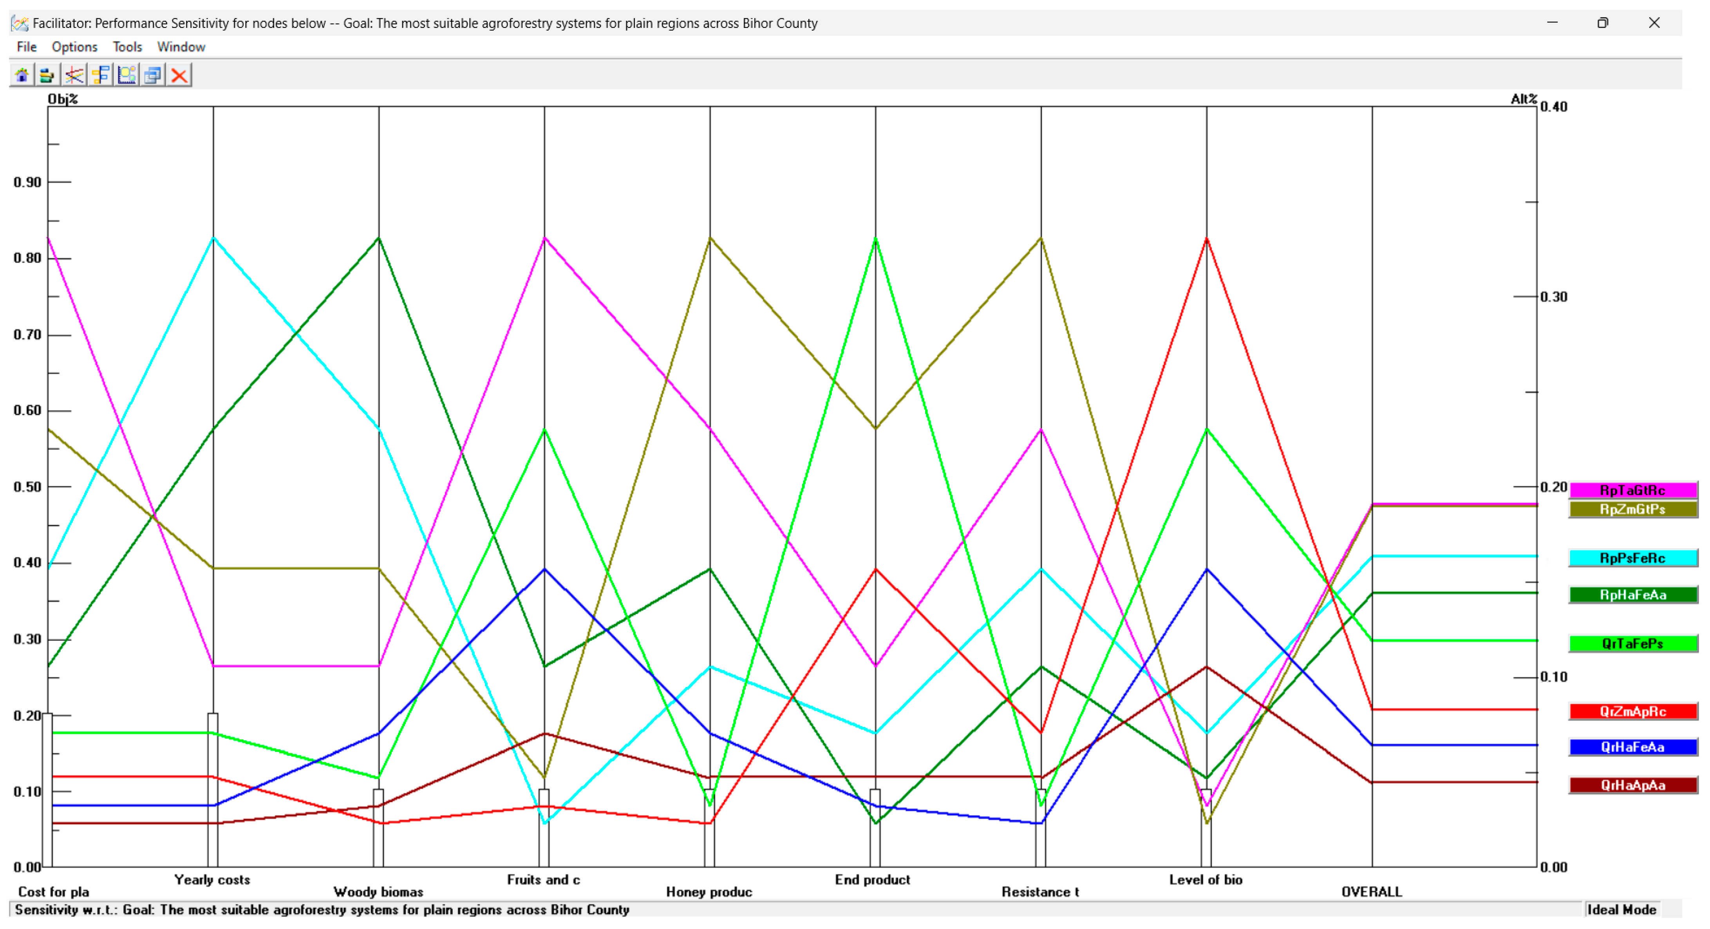
Task: Open the Window menu
Action: click(181, 47)
